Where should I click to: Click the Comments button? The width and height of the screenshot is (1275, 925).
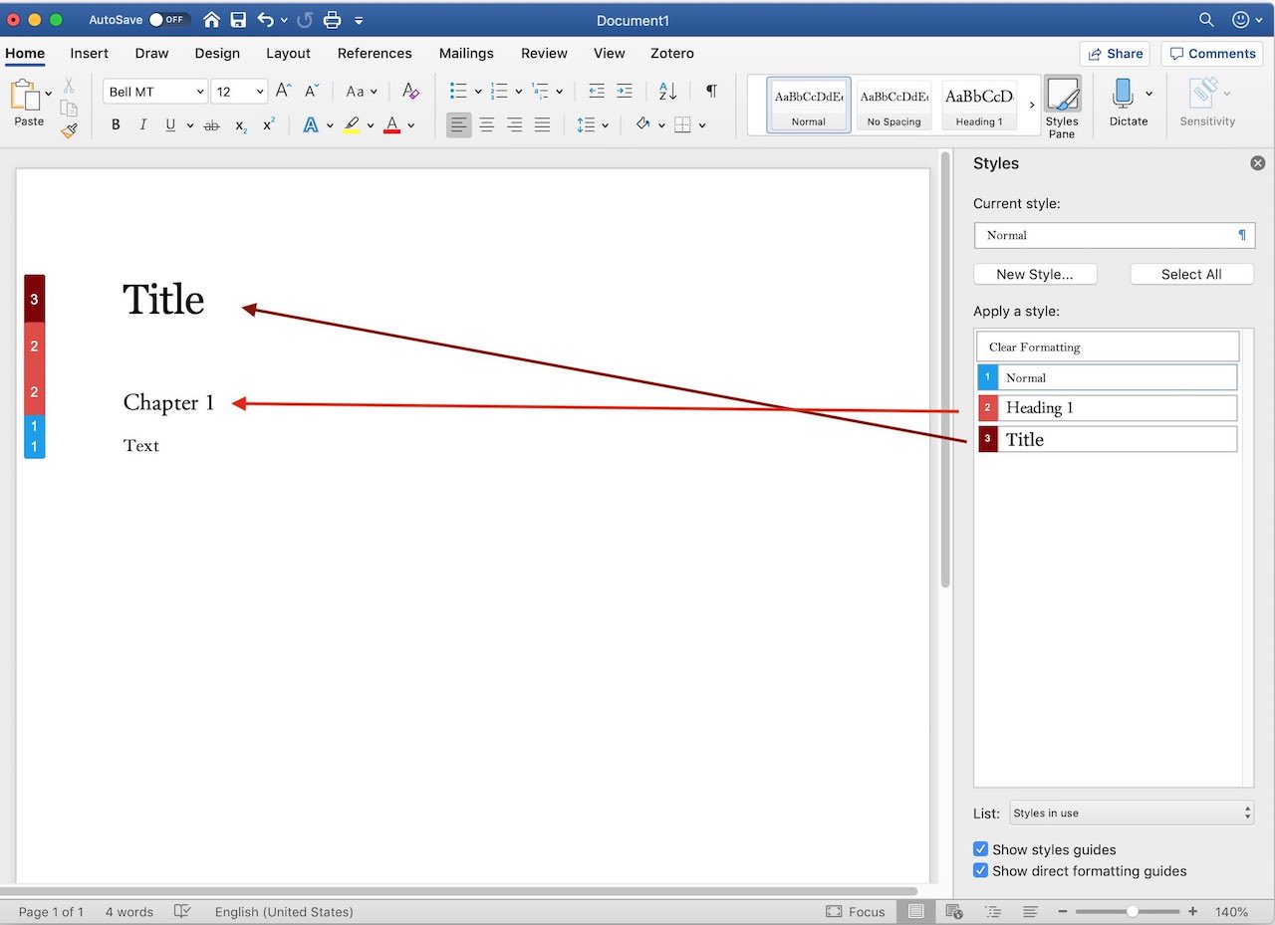coord(1211,54)
